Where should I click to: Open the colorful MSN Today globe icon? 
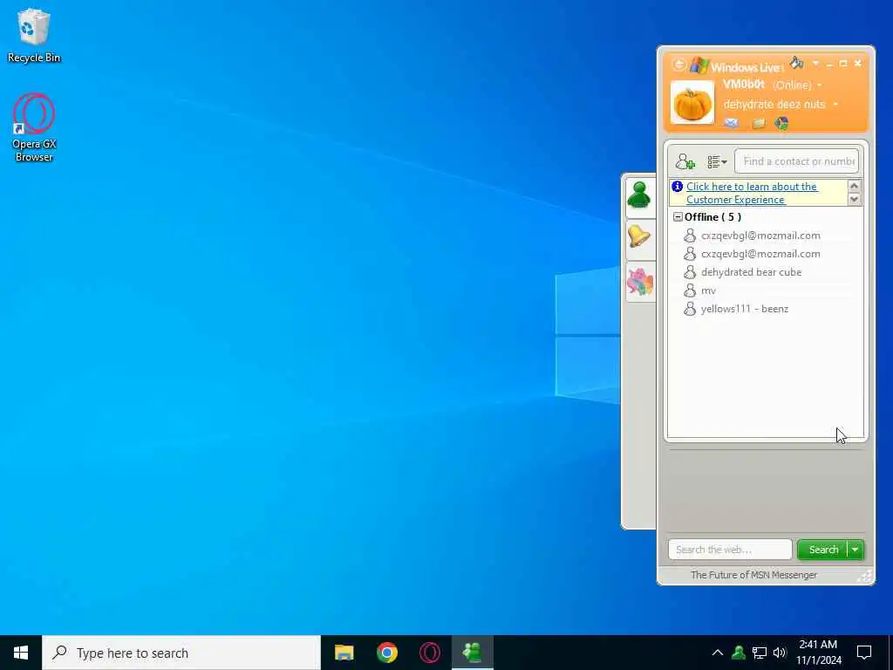[x=782, y=124]
